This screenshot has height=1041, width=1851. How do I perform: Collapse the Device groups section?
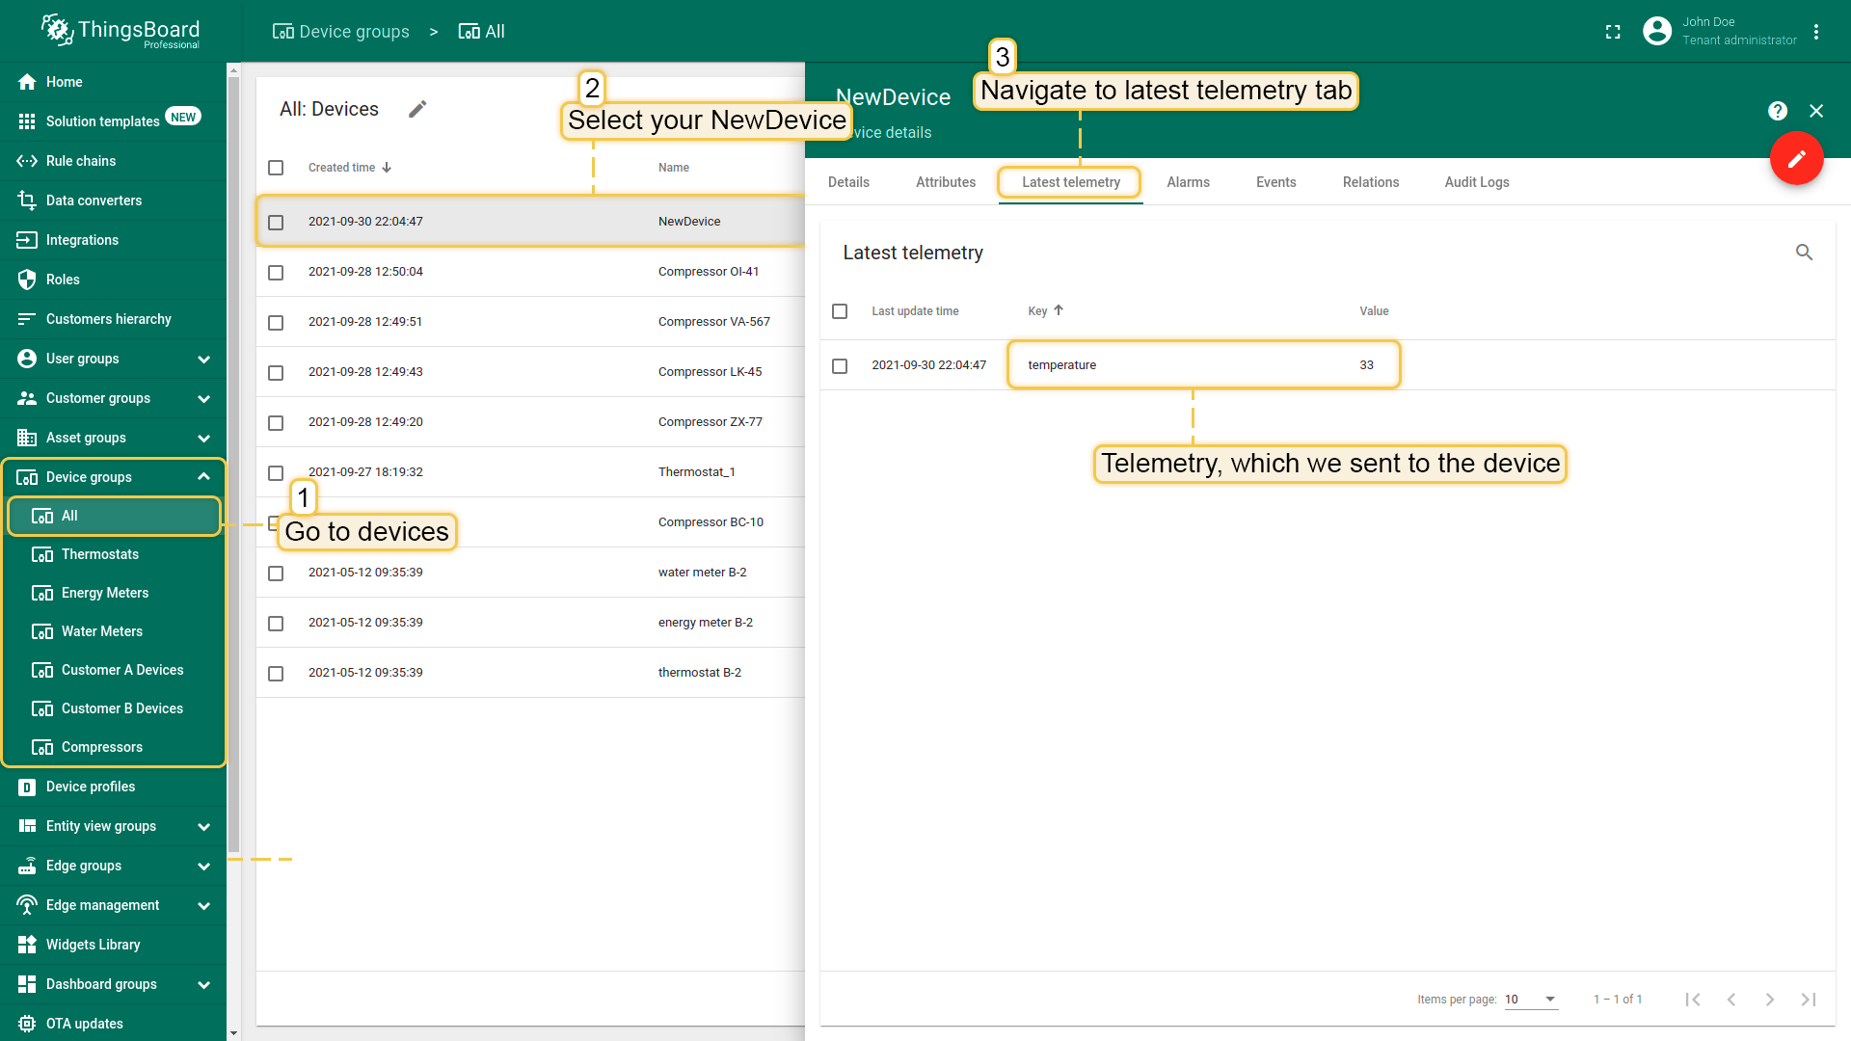203,477
